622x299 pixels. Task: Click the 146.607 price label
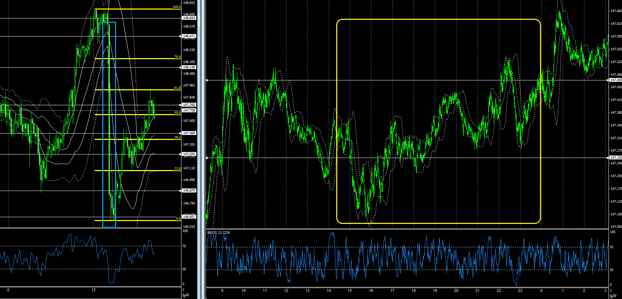pyautogui.click(x=189, y=217)
